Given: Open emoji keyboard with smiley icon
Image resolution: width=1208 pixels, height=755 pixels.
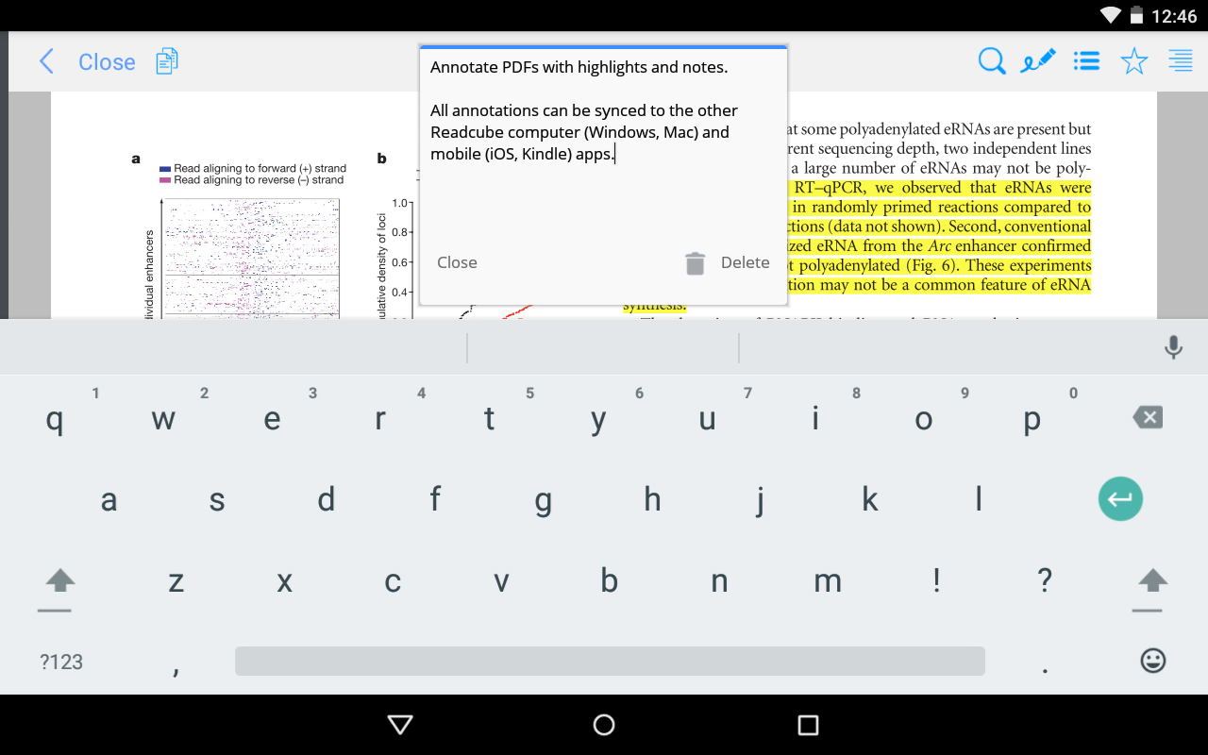Looking at the screenshot, I should [1153, 661].
